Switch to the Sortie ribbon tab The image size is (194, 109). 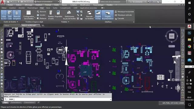point(55,8)
